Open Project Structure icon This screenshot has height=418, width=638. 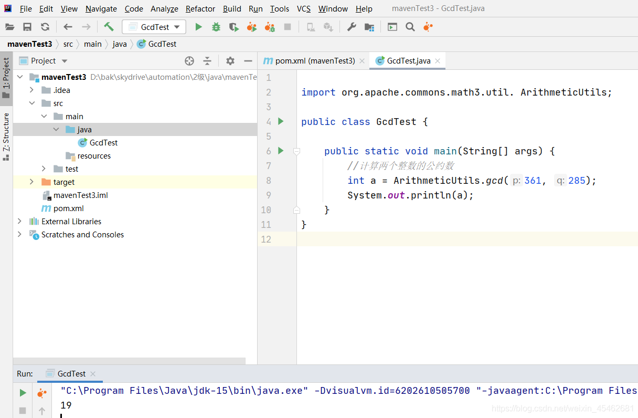coord(369,27)
